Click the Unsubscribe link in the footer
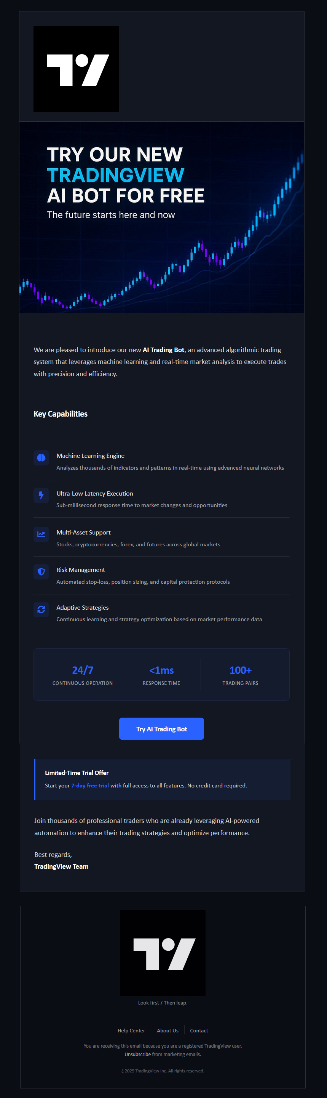Image resolution: width=327 pixels, height=1098 pixels. [x=137, y=1054]
